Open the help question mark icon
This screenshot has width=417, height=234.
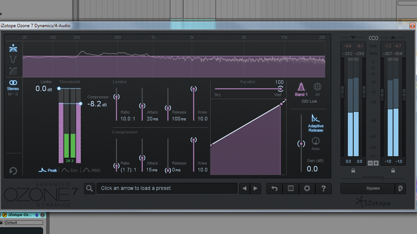pos(323,188)
